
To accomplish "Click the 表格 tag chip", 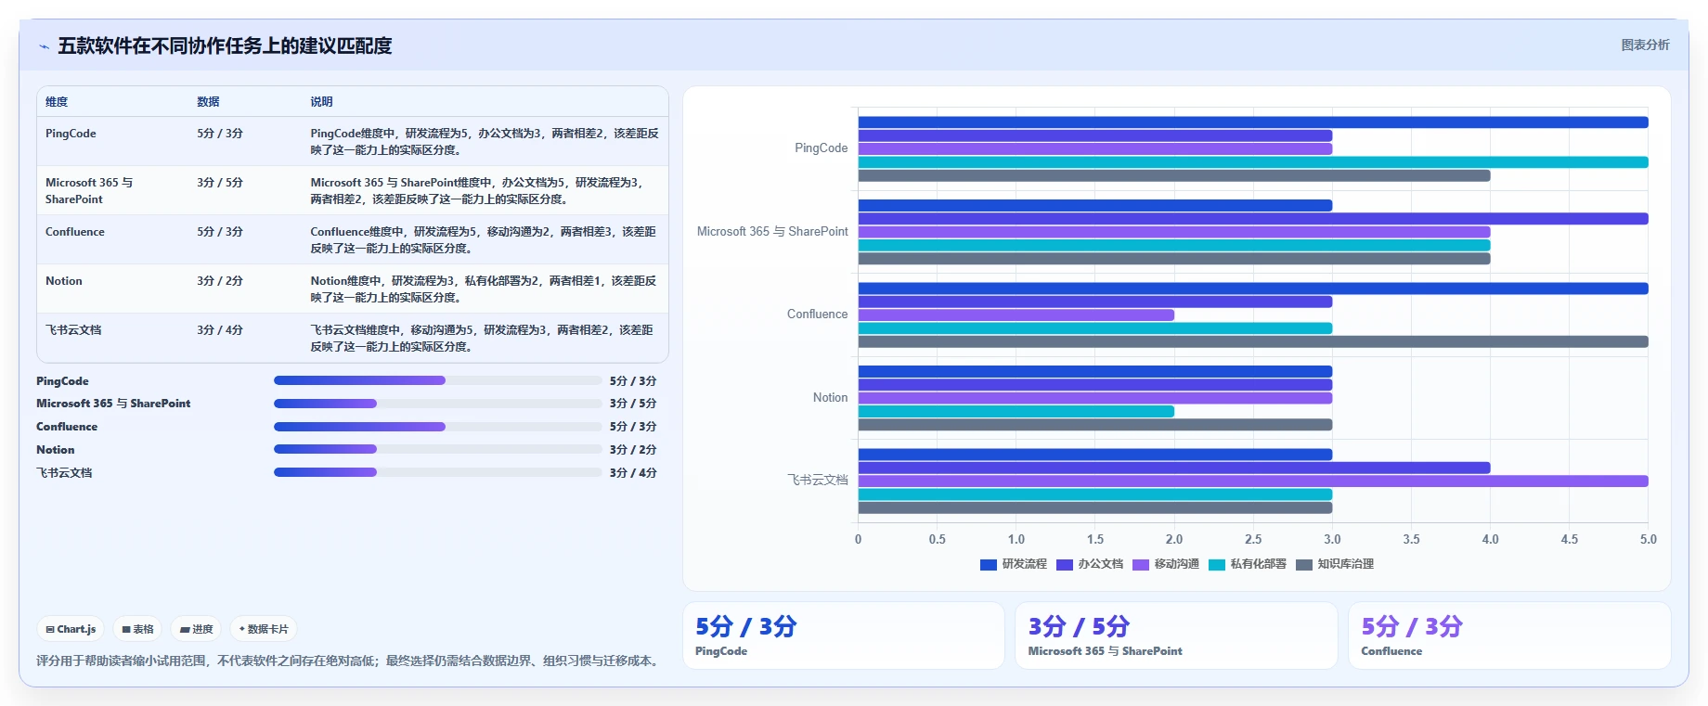I will tap(137, 629).
